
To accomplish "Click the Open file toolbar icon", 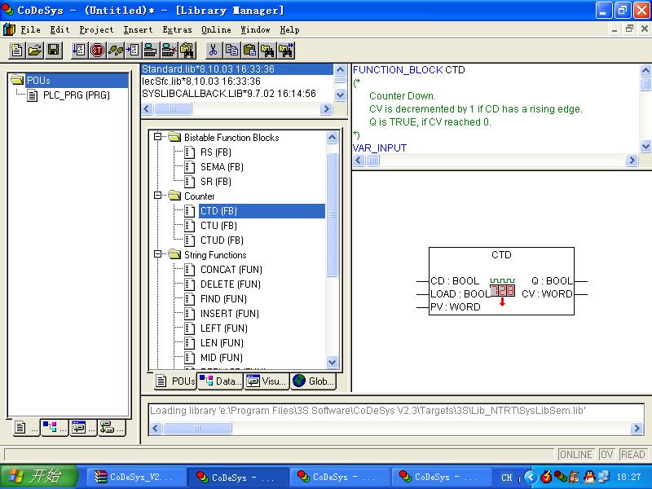I will 35,51.
